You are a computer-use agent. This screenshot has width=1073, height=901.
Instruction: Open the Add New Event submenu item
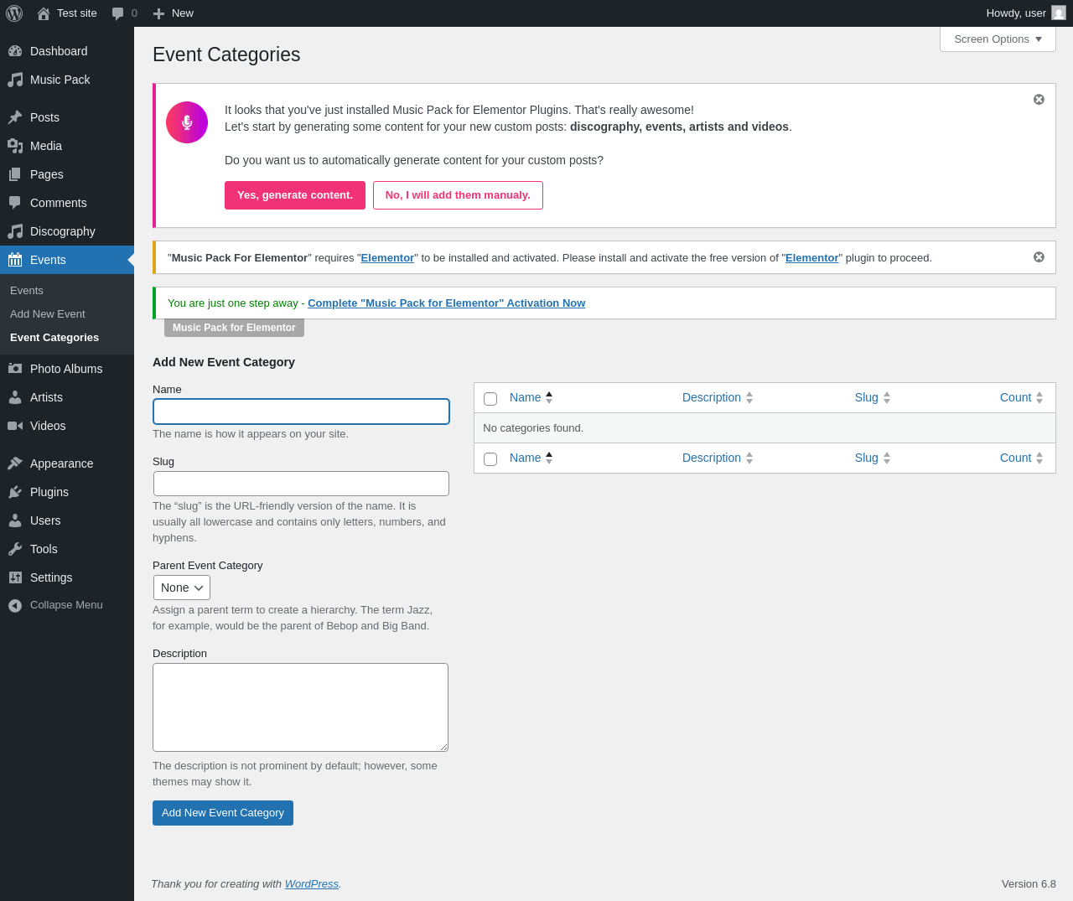48,314
